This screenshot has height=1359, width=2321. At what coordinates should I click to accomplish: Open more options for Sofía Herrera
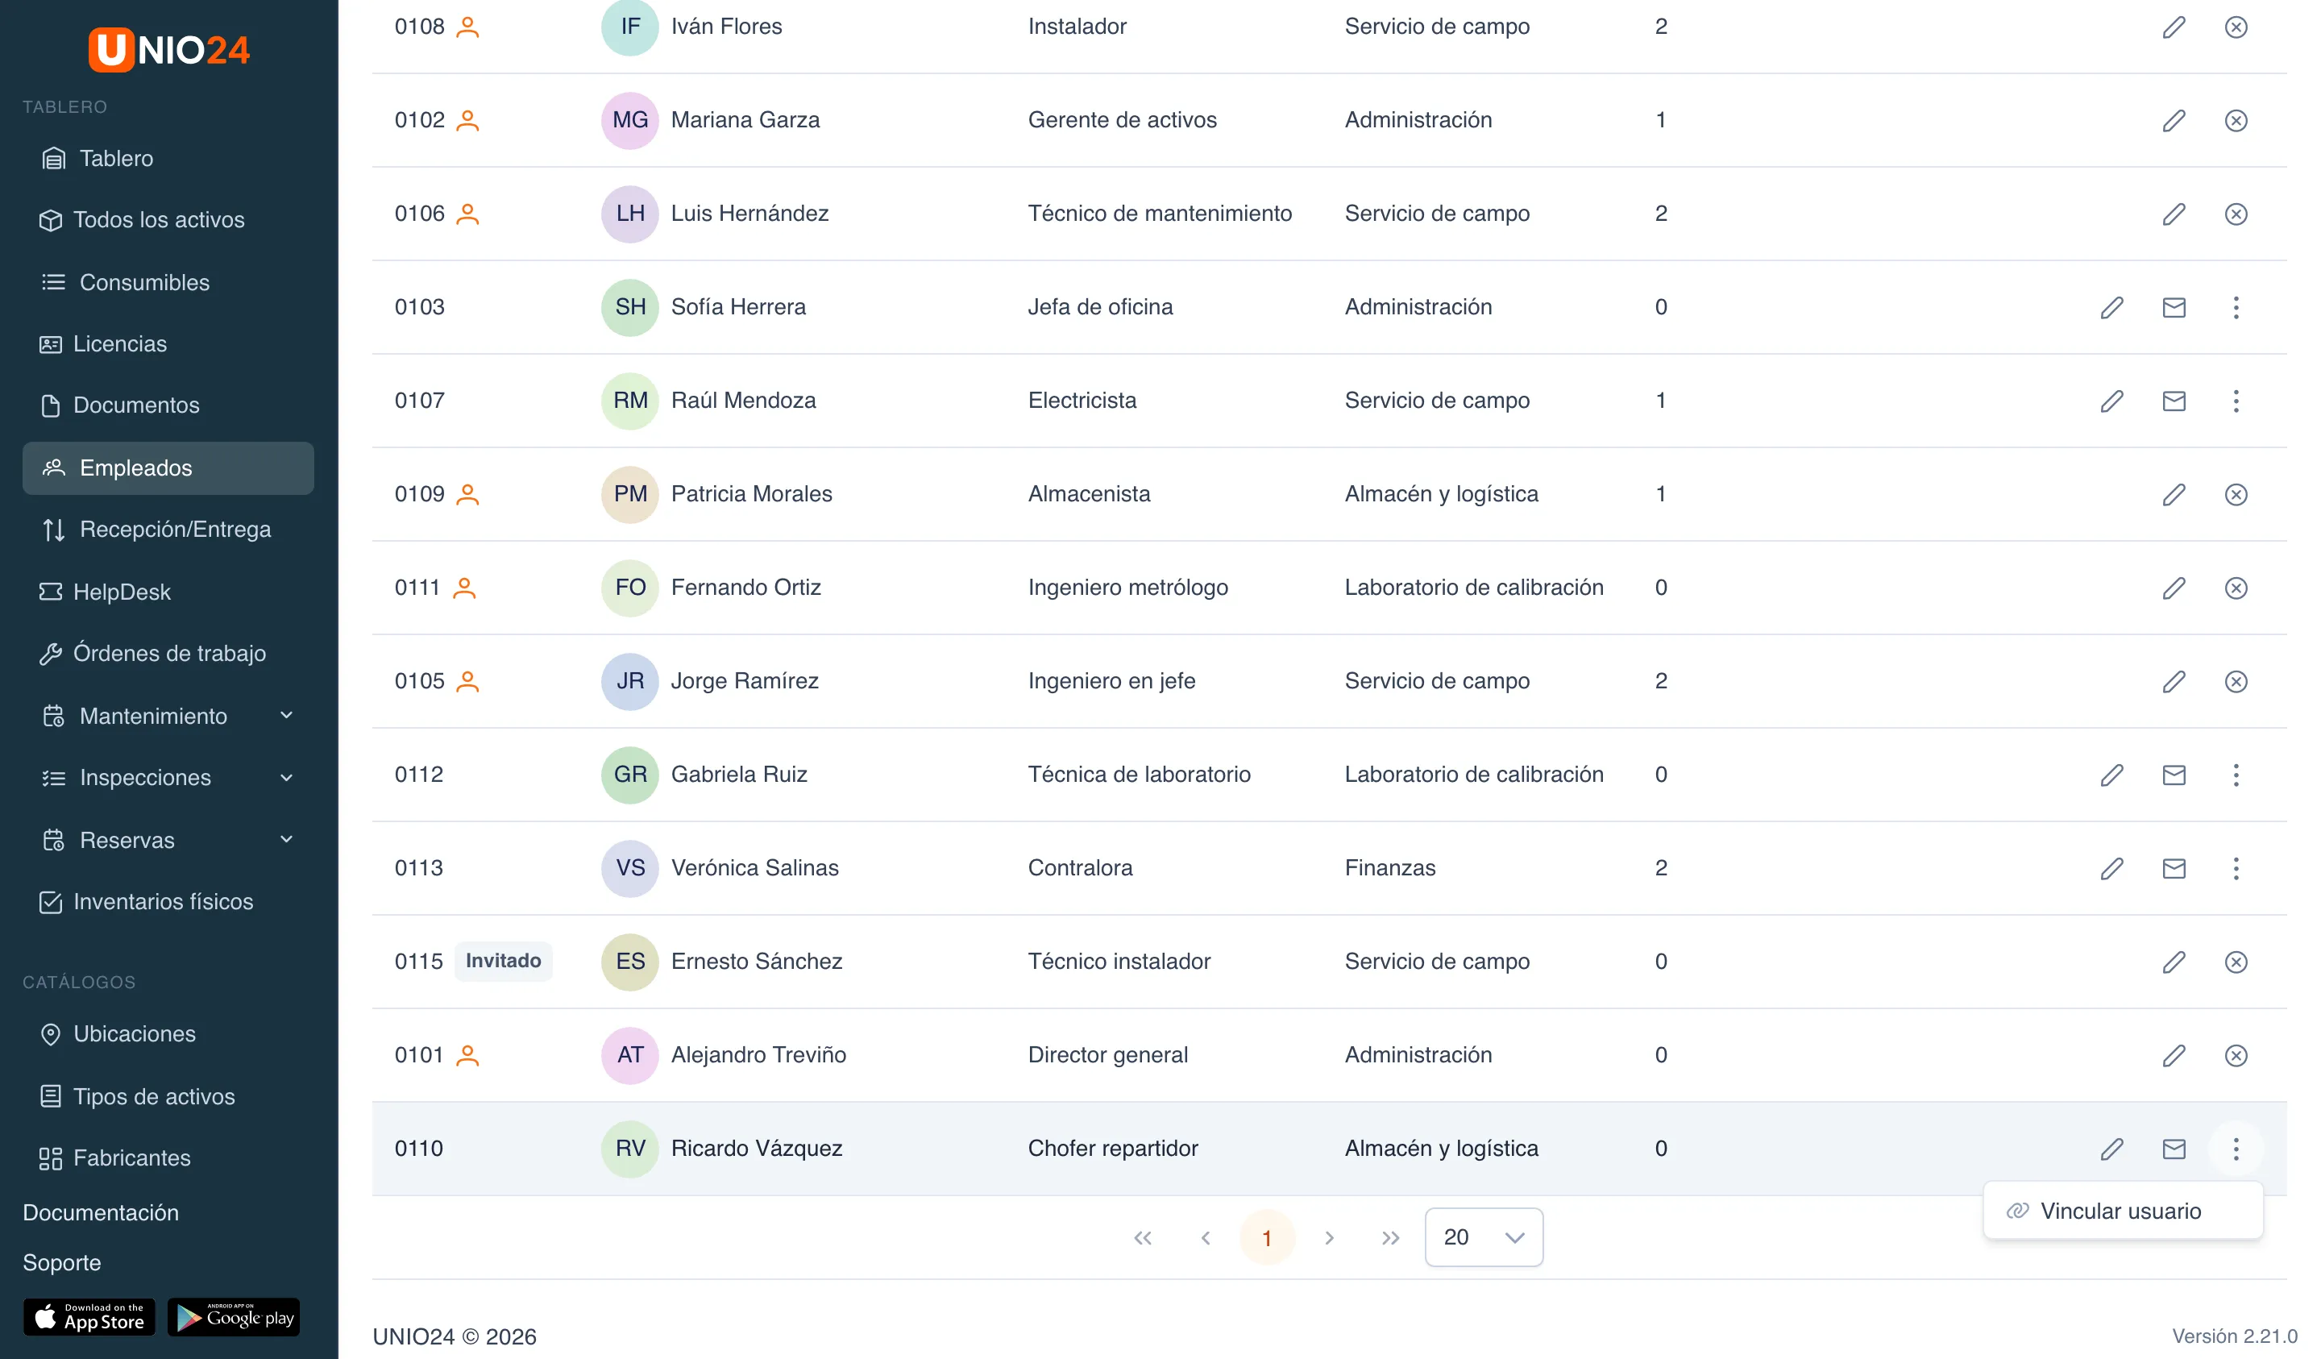tap(2236, 308)
